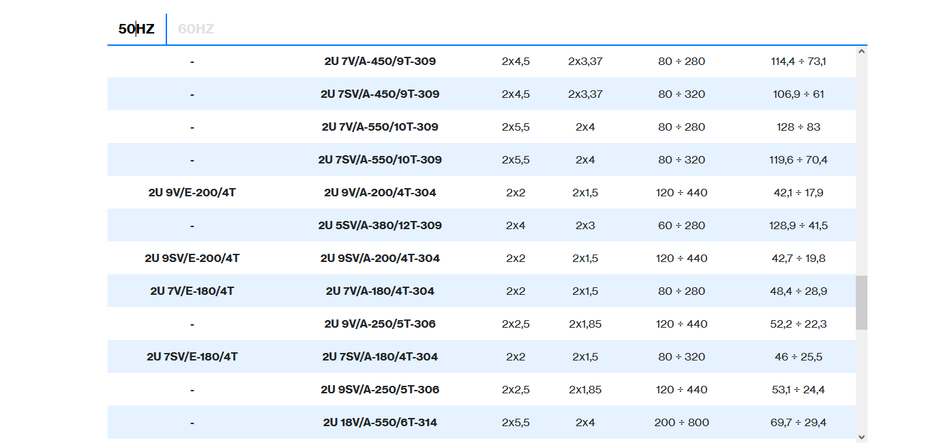Click the 2U 7SV/A-550/10T-309 model name
This screenshot has width=951, height=446.
[x=380, y=159]
